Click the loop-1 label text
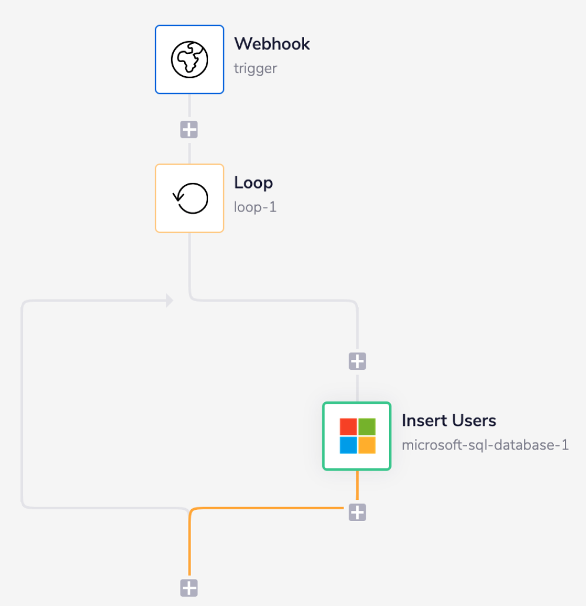Screen dimensions: 586x606 point(254,207)
